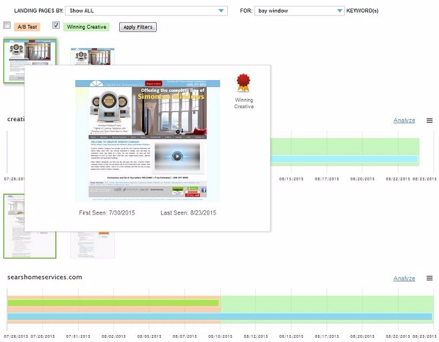
Task: Click the Apply Filters button
Action: pyautogui.click(x=138, y=27)
